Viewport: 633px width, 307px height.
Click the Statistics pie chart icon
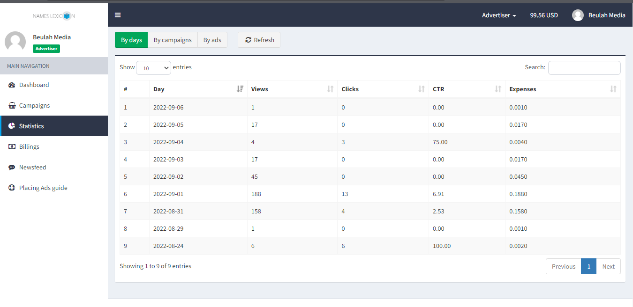[x=12, y=126]
